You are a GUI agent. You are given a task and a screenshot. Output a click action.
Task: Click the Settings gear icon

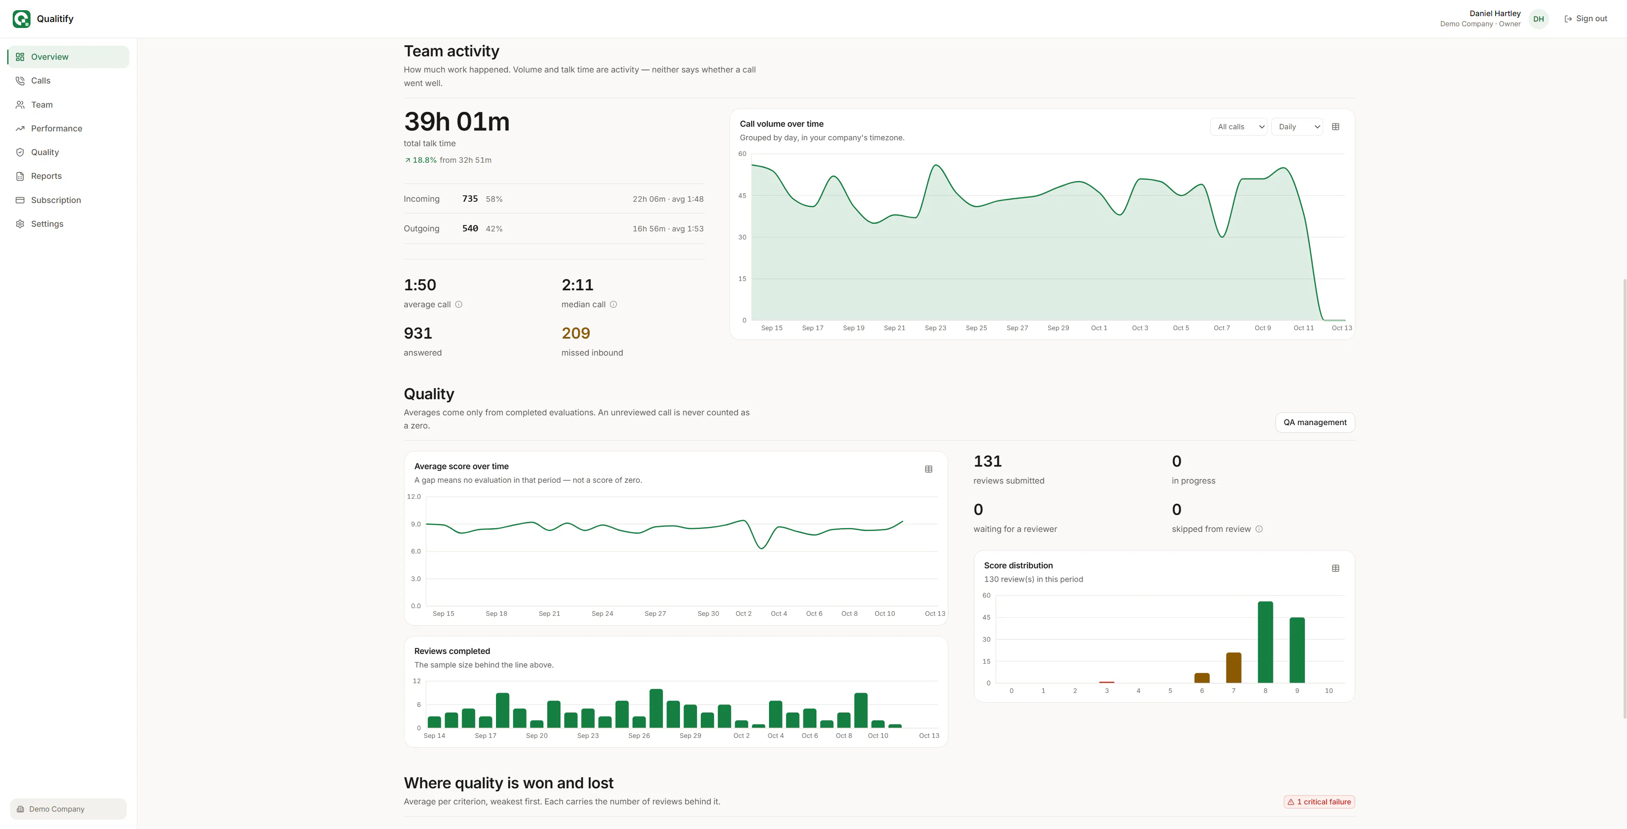click(20, 224)
